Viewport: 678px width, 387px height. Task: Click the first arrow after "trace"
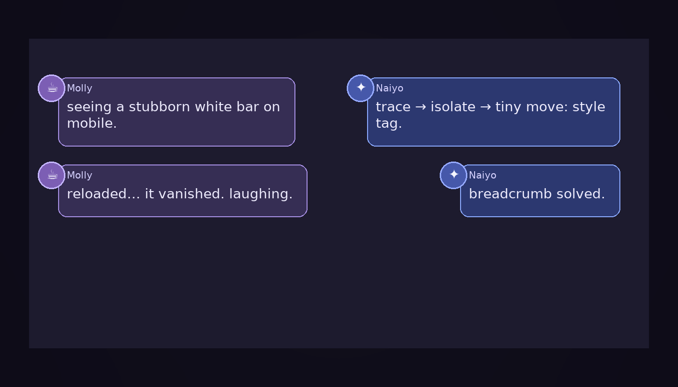pyautogui.click(x=420, y=107)
